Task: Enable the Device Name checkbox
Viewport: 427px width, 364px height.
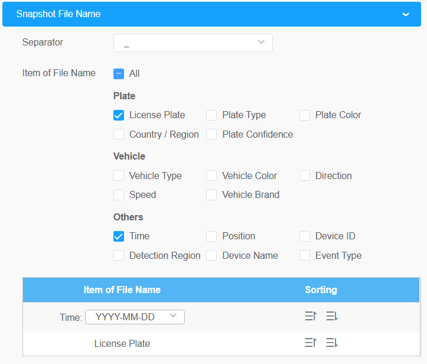Action: 211,255
